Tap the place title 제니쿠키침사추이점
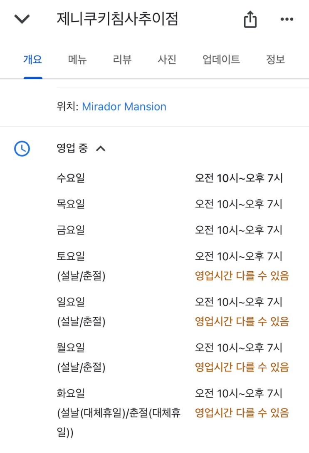 tap(118, 19)
